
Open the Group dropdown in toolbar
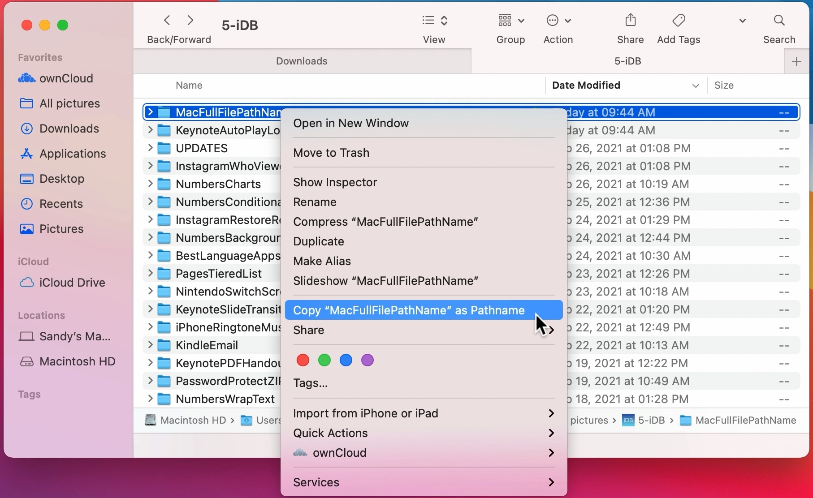point(510,21)
